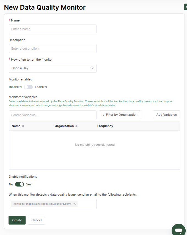Viewport: 187px width, 235px height.
Task: Click the Add Variables button
Action: (x=166, y=115)
